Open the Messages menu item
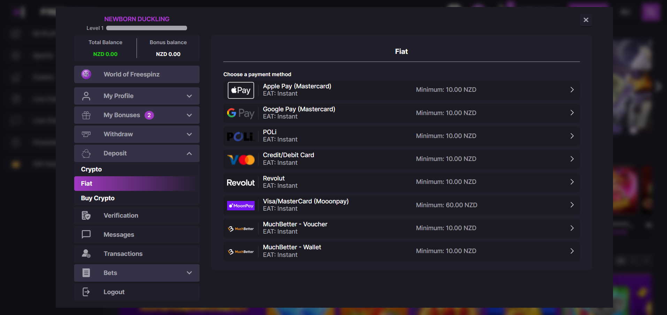The width and height of the screenshot is (667, 315). [137, 235]
